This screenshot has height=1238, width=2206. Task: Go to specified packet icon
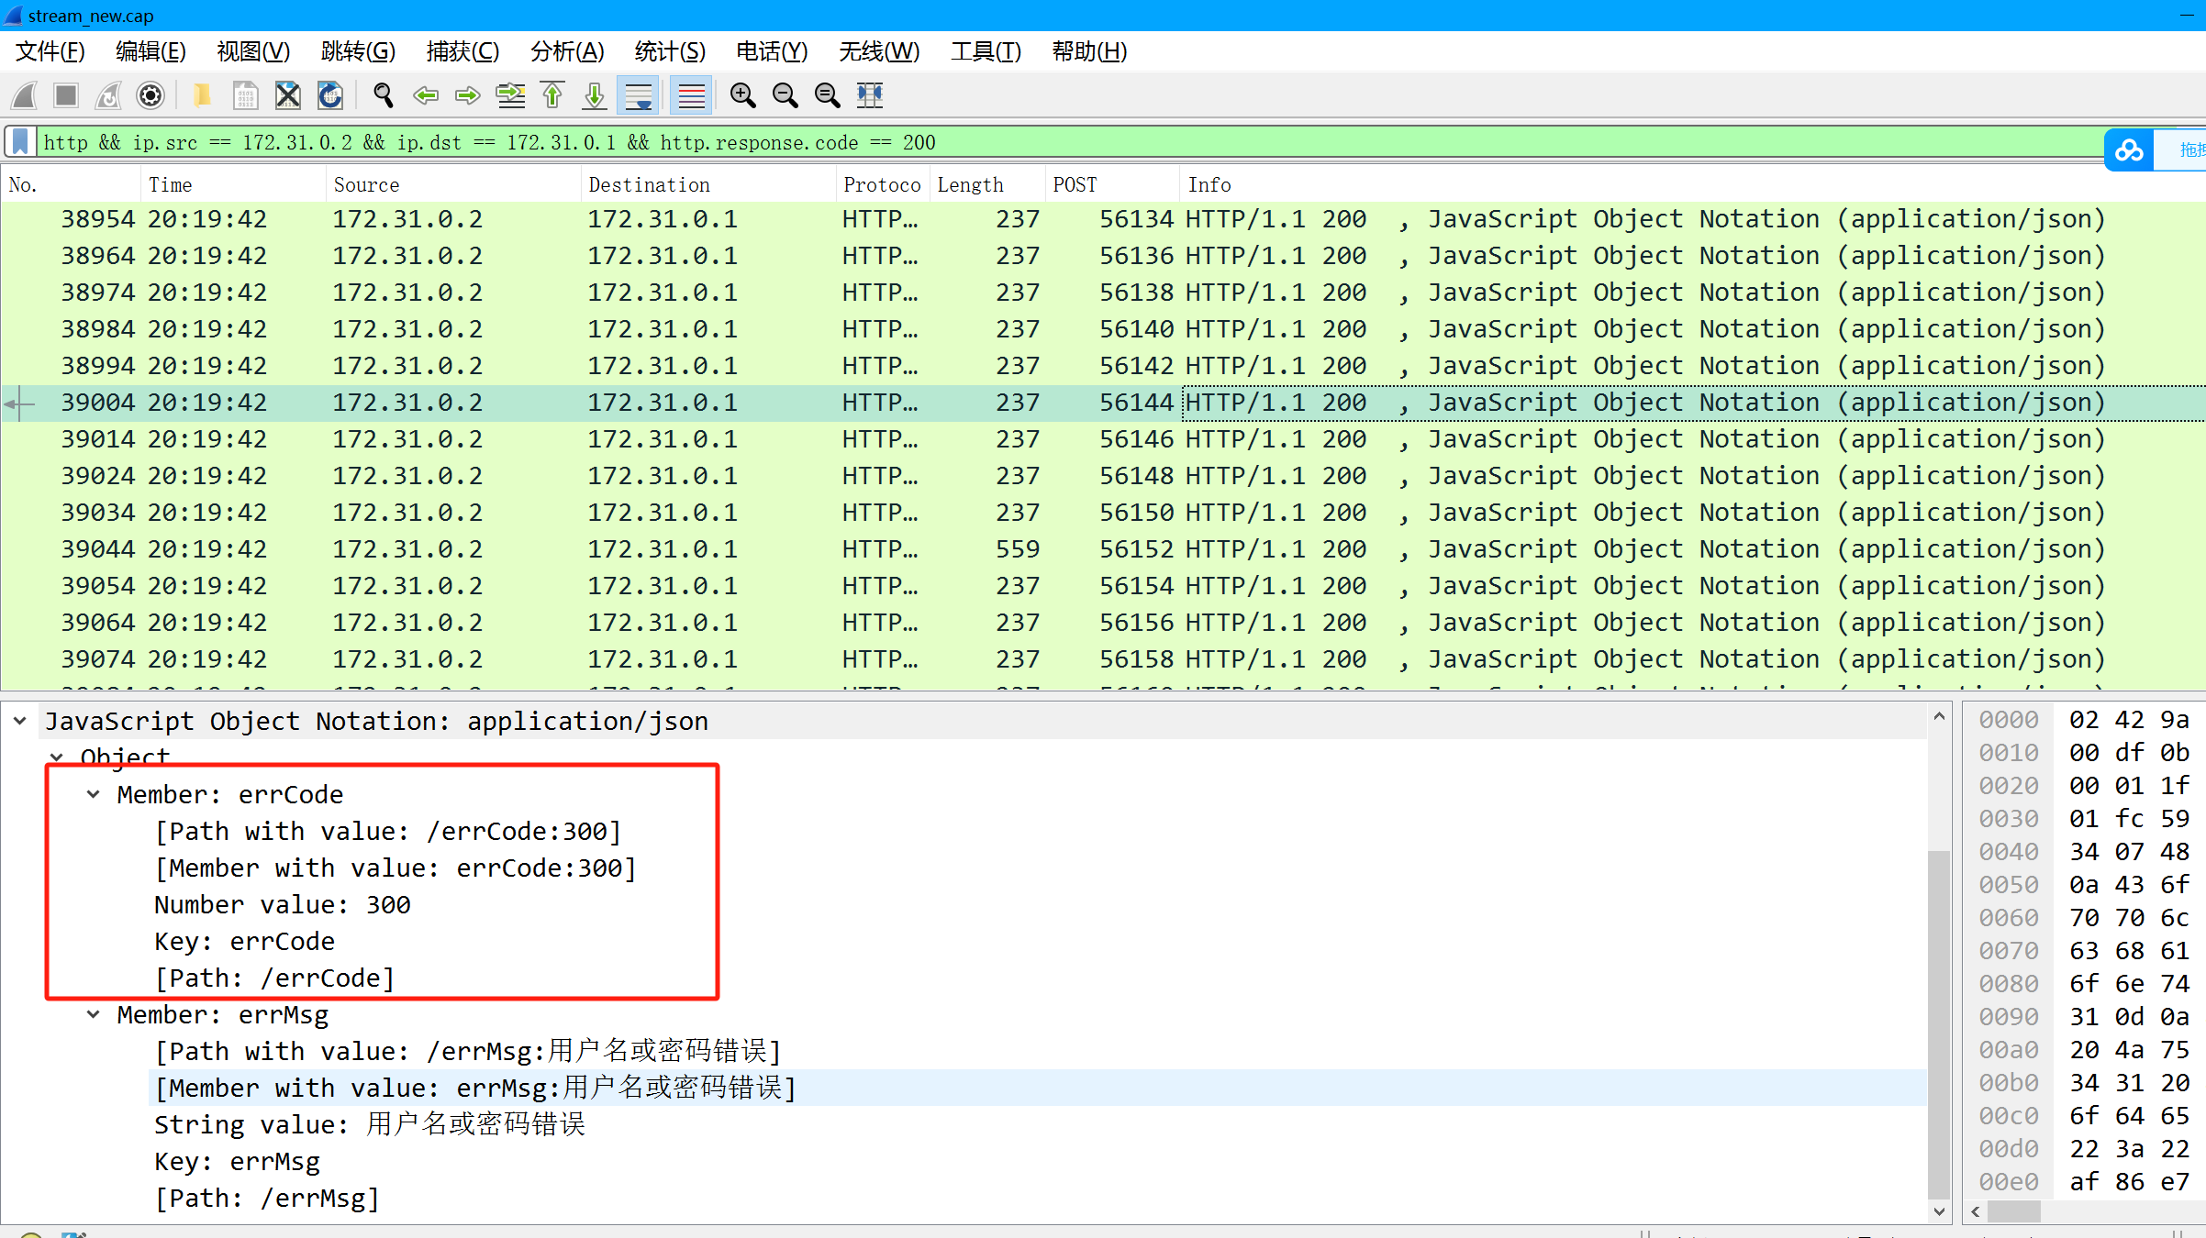pyautogui.click(x=510, y=95)
